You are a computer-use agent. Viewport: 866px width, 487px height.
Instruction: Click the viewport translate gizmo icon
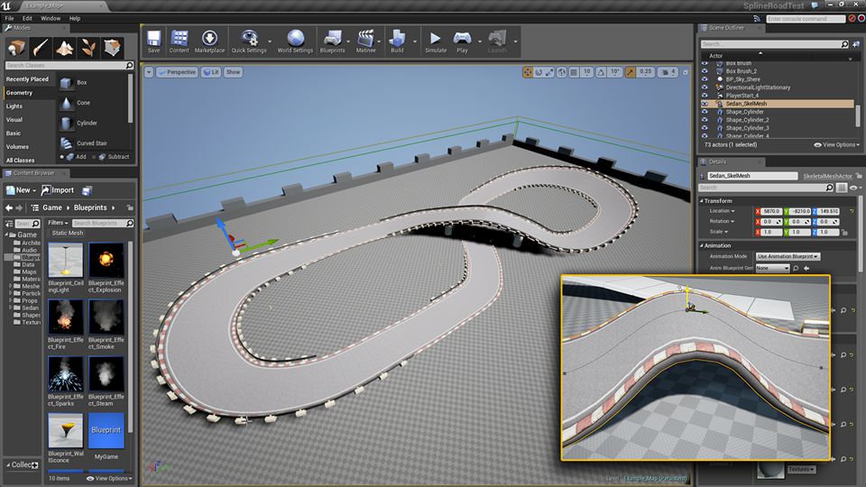[528, 72]
